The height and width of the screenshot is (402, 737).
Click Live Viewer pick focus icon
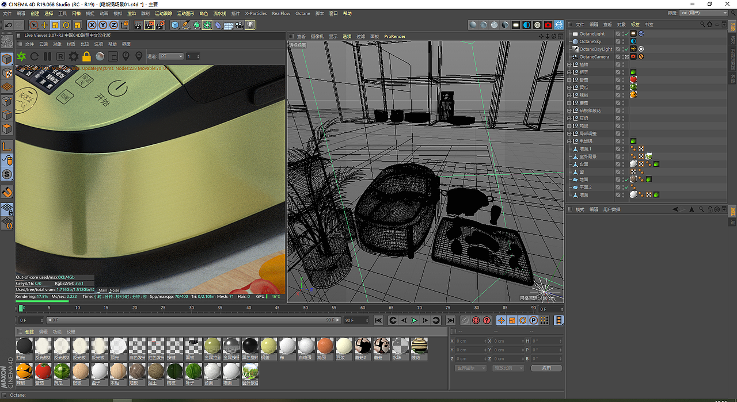pos(126,56)
